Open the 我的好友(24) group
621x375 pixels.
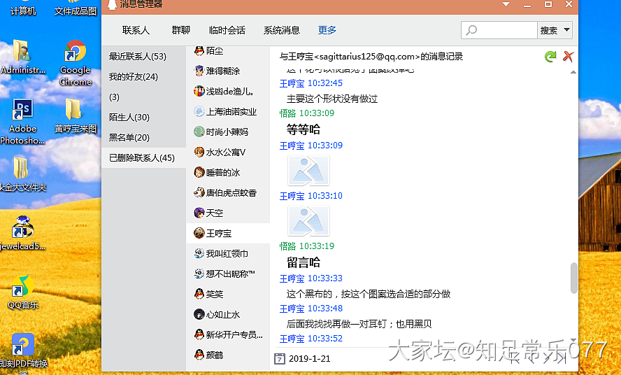pyautogui.click(x=133, y=77)
